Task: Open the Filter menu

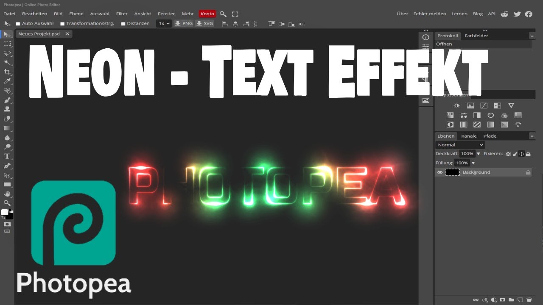Action: pos(122,14)
